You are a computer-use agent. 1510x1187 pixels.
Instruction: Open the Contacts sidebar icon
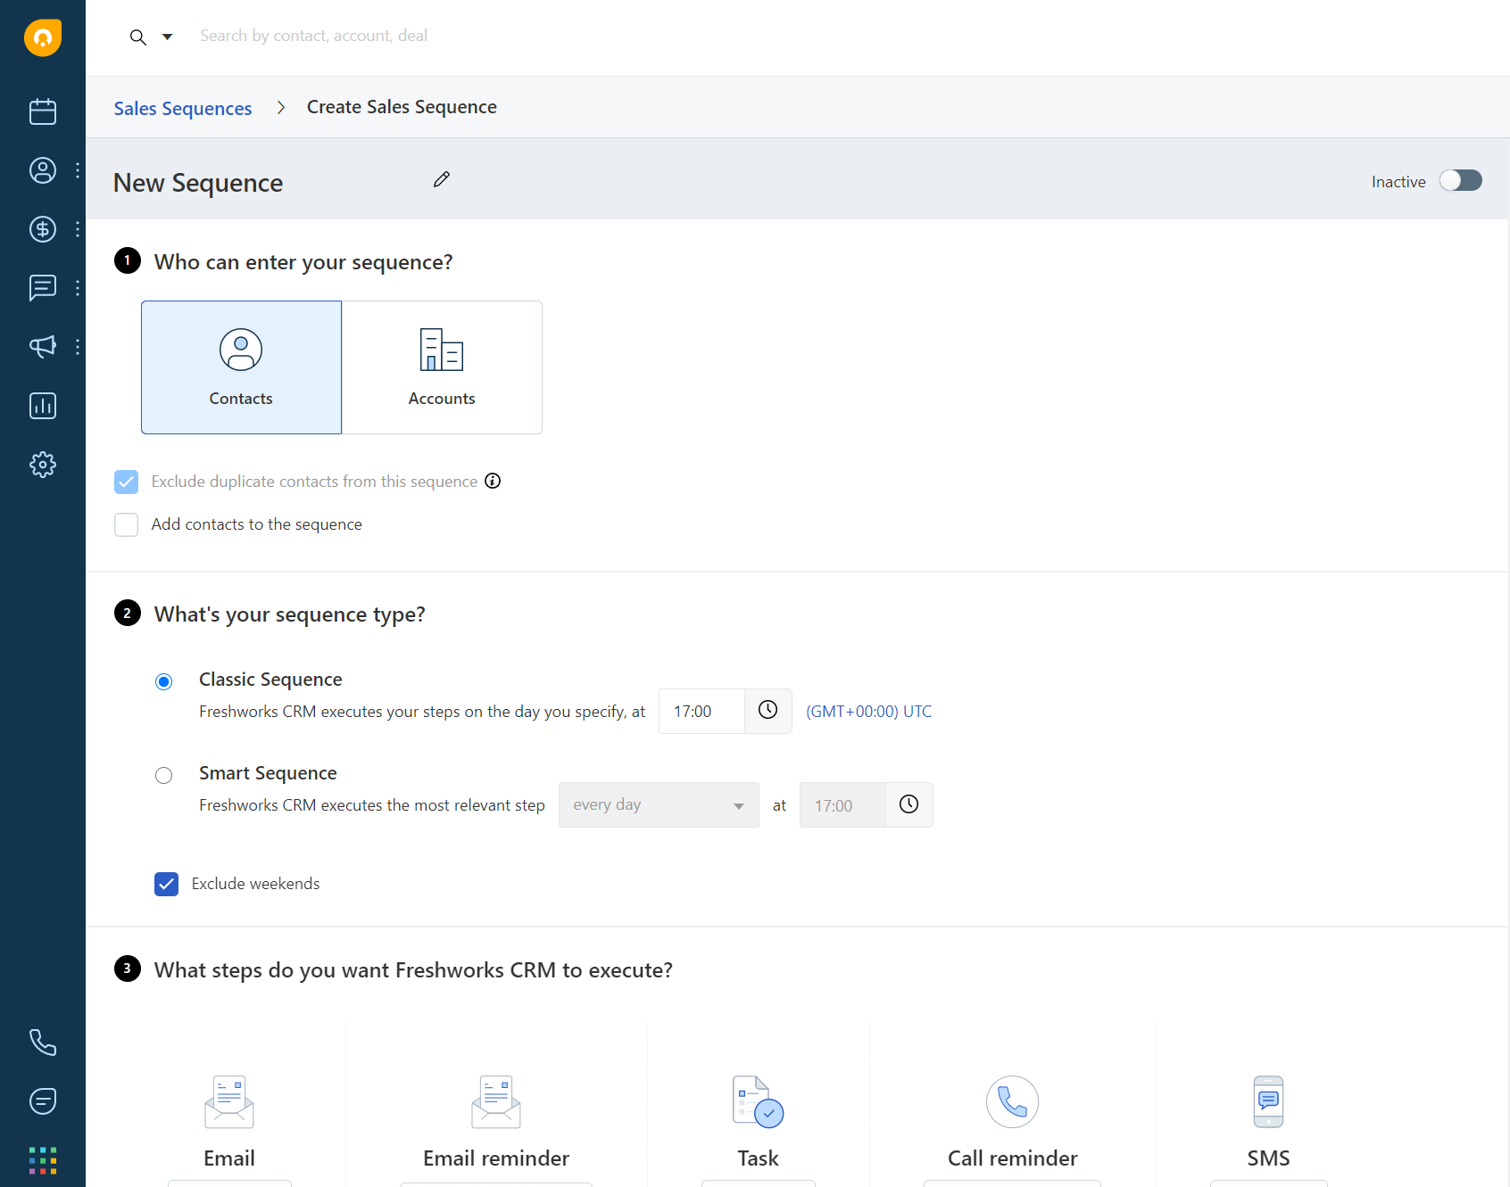click(x=42, y=170)
